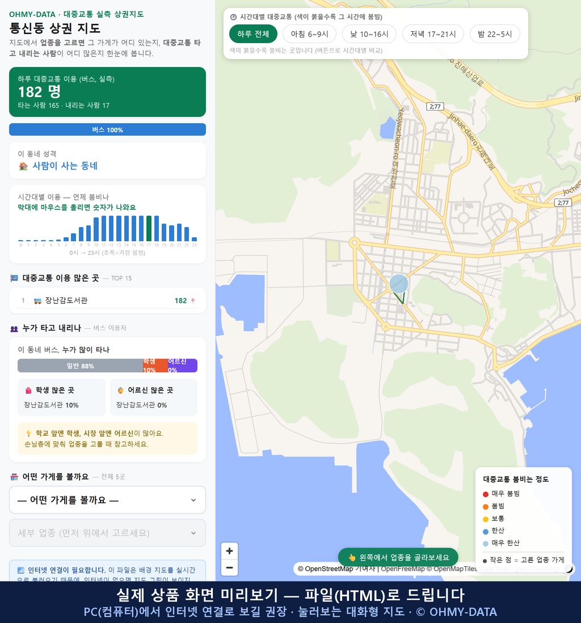Click the 일반 88% bar segment

click(x=80, y=365)
